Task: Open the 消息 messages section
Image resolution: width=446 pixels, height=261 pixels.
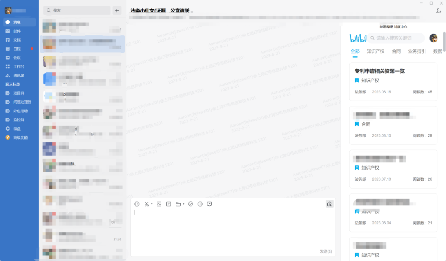Action: pyautogui.click(x=19, y=22)
